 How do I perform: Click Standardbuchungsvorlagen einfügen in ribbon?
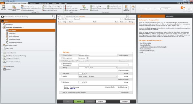tap(52, 8)
